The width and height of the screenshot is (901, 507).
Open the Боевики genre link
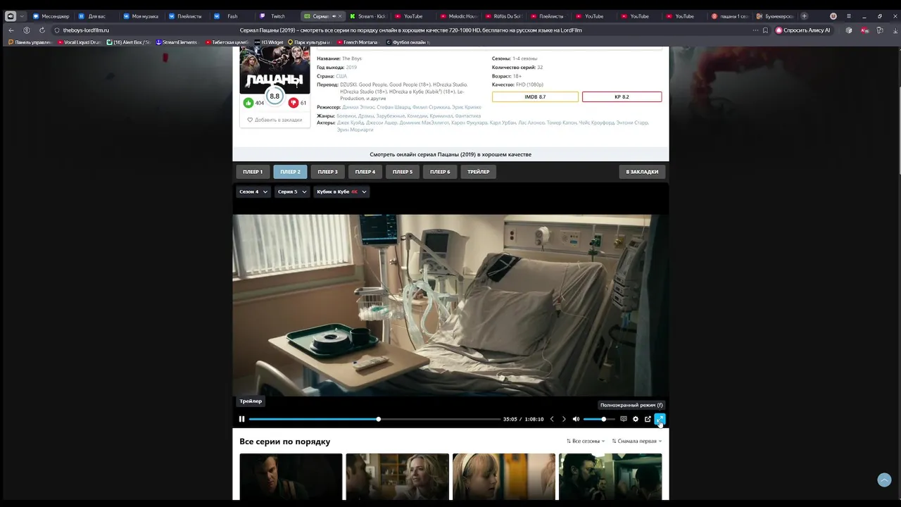pos(346,115)
